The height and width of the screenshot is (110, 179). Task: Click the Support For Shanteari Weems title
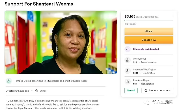point(39,4)
